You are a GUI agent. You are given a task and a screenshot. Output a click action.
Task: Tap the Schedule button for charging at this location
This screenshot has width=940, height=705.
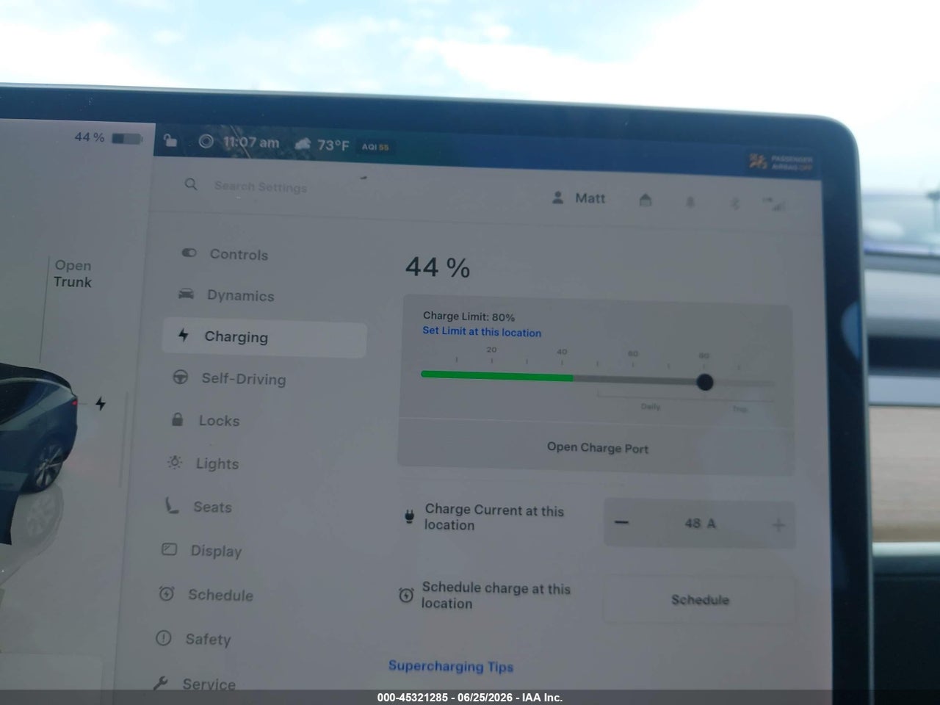coord(699,599)
